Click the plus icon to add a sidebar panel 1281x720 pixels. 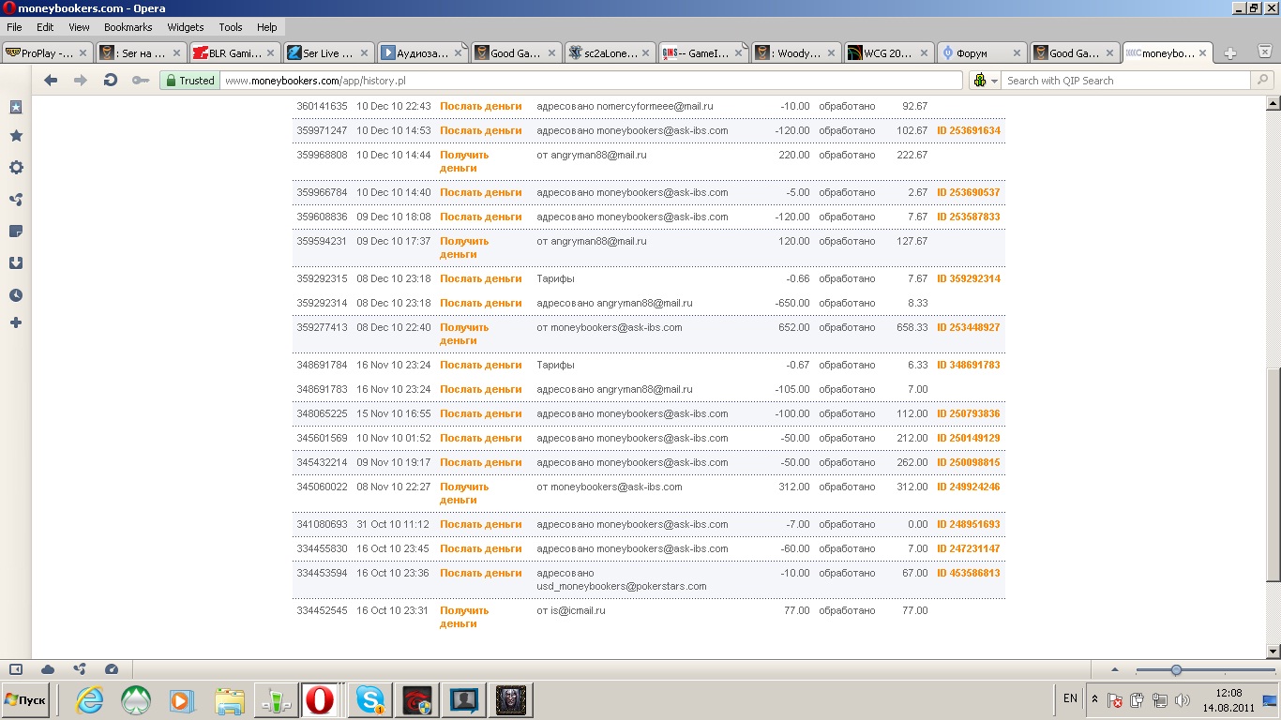pyautogui.click(x=16, y=322)
